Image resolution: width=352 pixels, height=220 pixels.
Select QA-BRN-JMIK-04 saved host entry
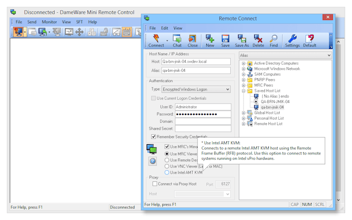[x=275, y=102]
